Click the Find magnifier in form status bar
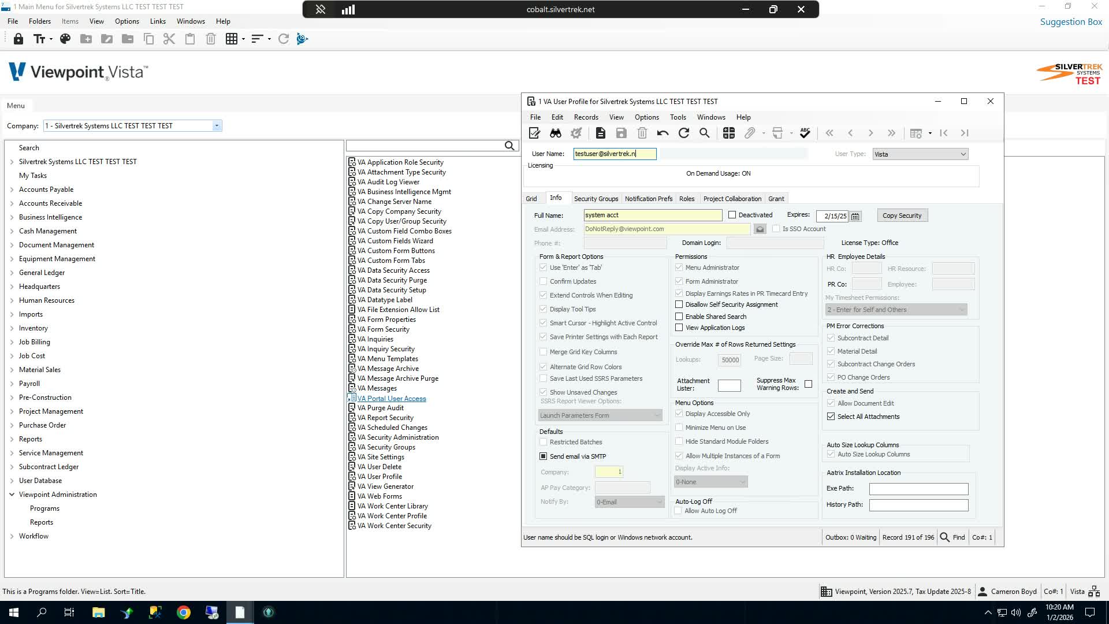 [945, 537]
